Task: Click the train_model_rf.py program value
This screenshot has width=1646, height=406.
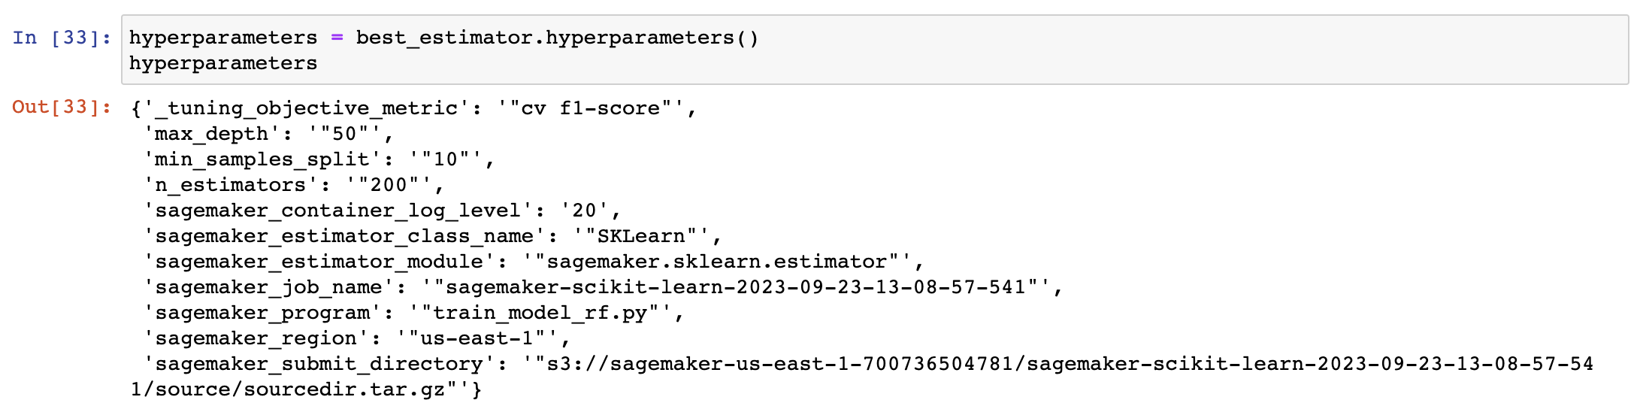Action: [x=540, y=313]
